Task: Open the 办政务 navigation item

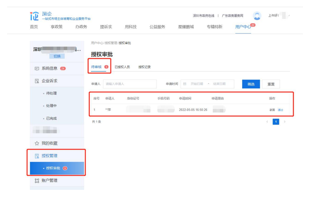Action: point(81,27)
